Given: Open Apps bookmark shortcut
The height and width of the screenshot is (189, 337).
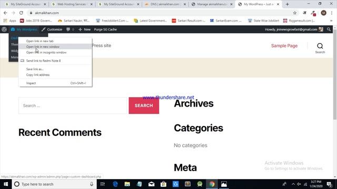Looking at the screenshot, I should tap(9, 20).
